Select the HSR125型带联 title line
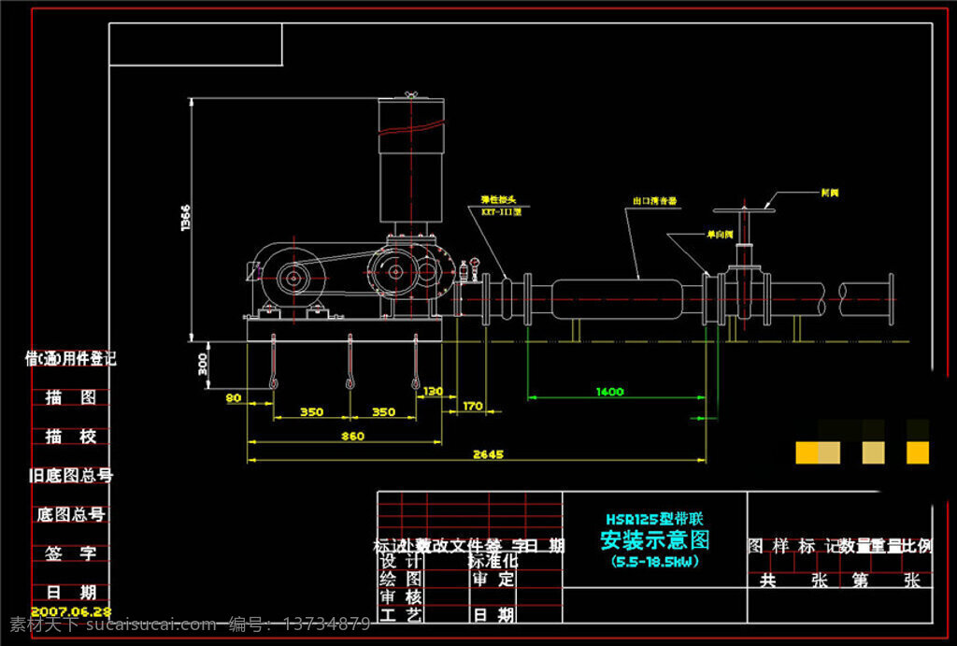 point(654,519)
